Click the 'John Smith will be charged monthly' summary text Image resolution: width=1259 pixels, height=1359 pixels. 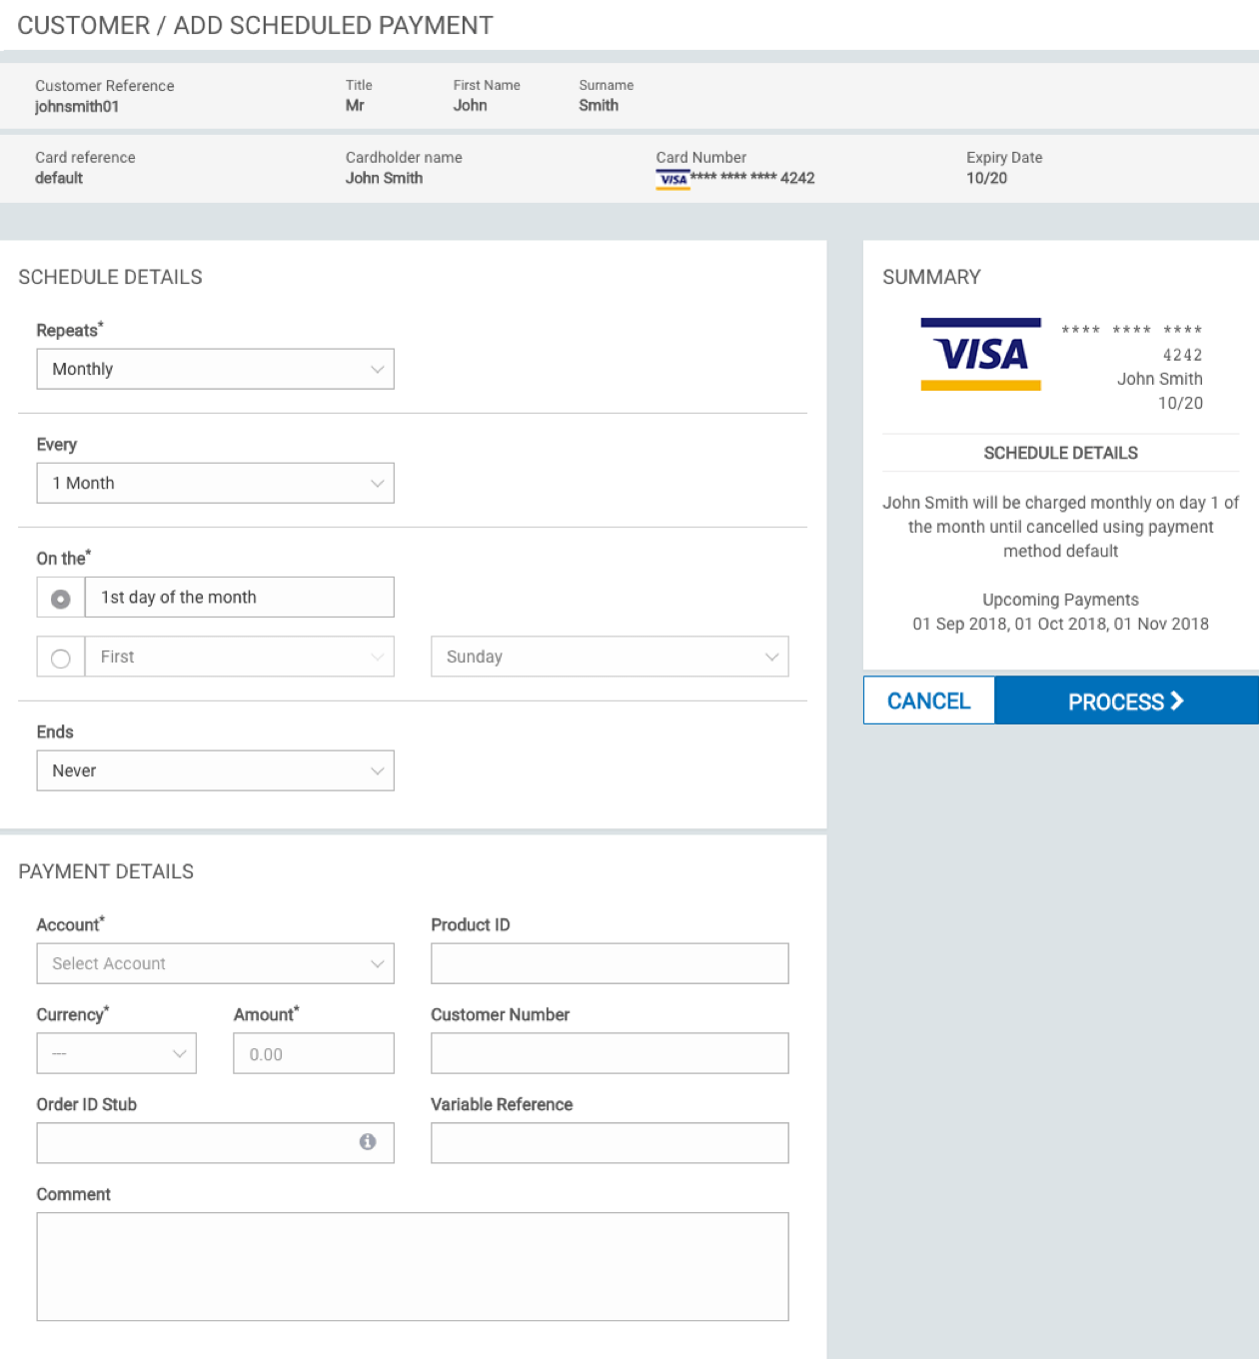click(1060, 527)
